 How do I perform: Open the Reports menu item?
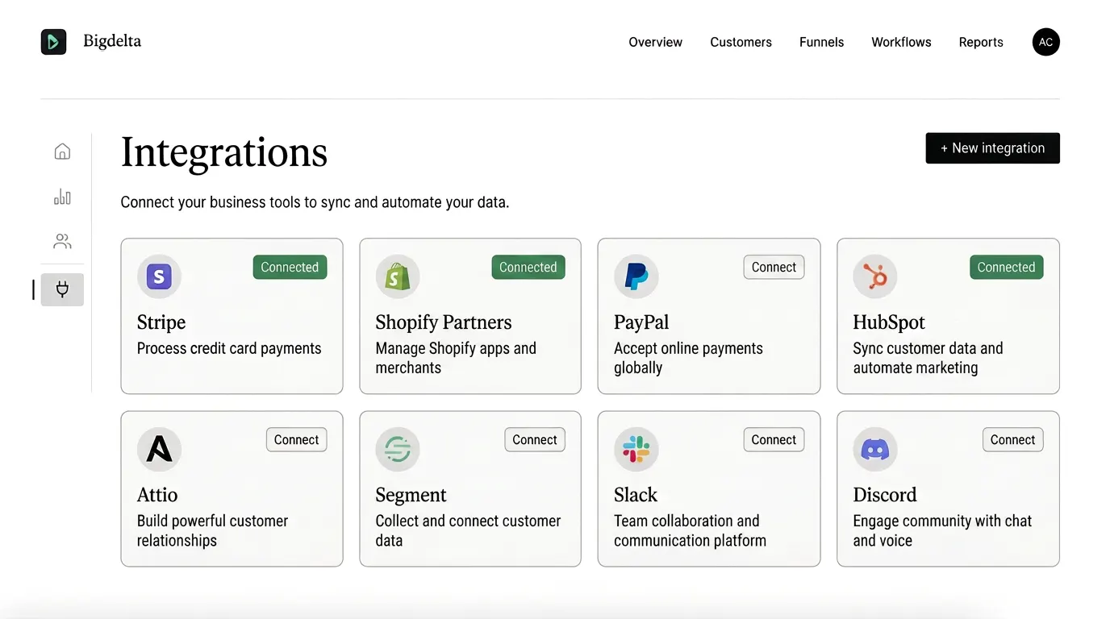pos(981,42)
